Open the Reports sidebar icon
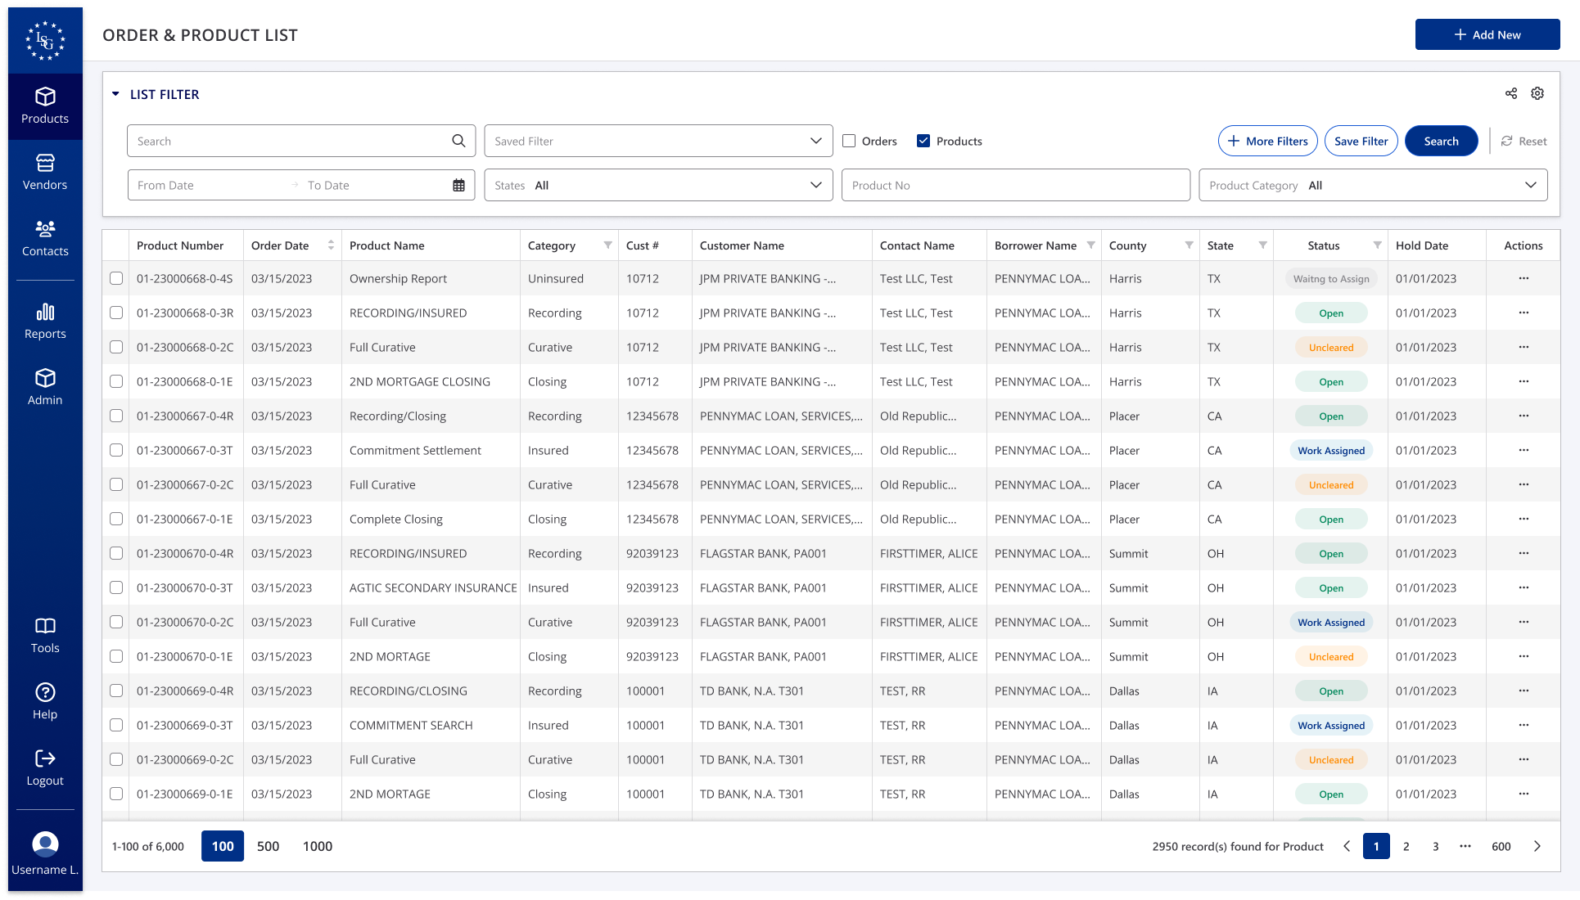Screen dimensions: 1580x900 (45, 313)
